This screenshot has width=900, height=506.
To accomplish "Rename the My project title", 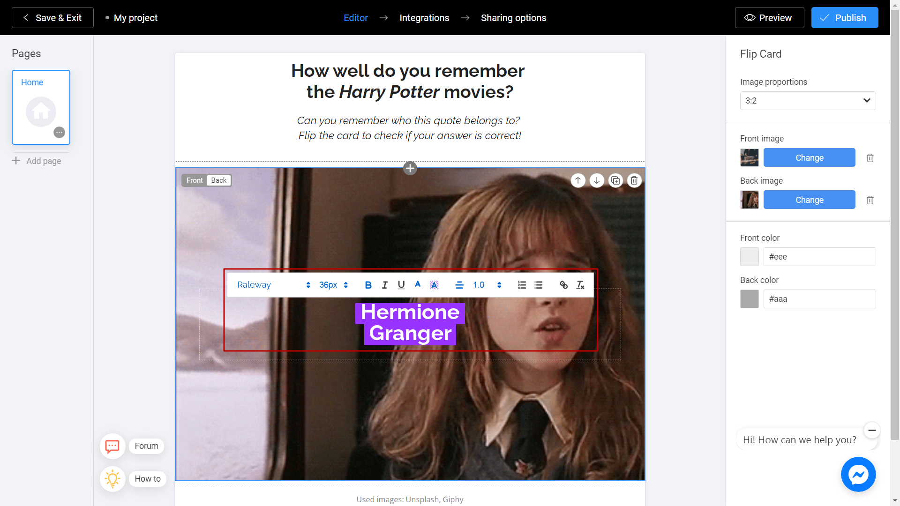I will [135, 18].
